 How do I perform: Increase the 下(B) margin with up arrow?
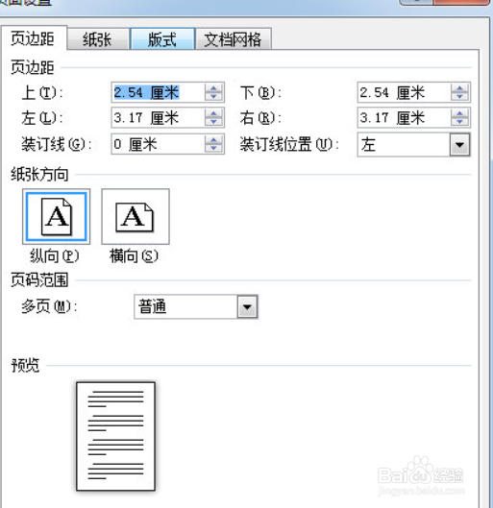click(x=460, y=88)
